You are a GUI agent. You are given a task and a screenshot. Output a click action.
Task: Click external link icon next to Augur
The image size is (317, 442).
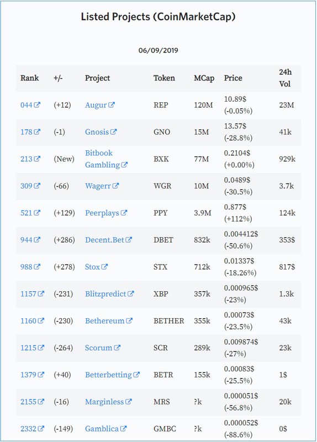[x=112, y=105]
